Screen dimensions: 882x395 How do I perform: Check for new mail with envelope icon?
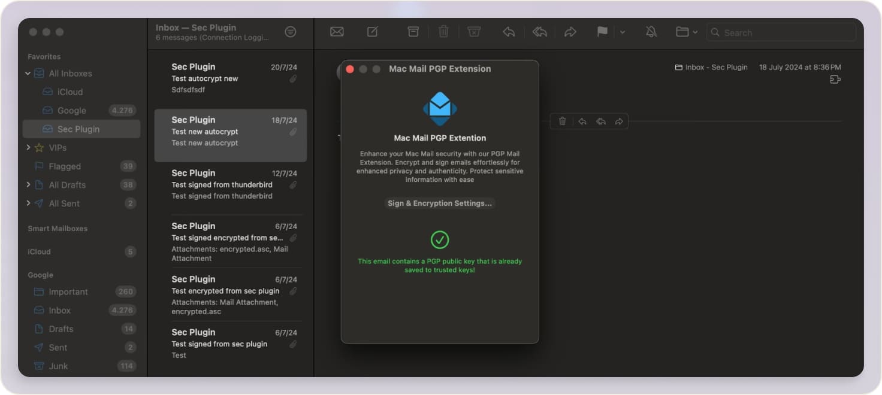336,32
